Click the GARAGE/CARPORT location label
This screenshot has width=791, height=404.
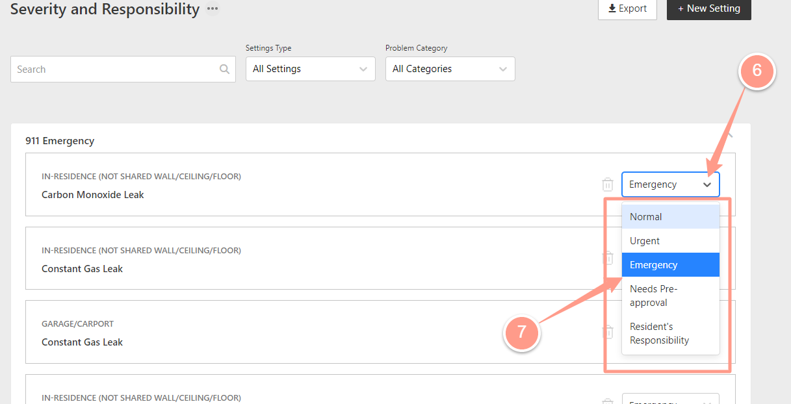[77, 323]
